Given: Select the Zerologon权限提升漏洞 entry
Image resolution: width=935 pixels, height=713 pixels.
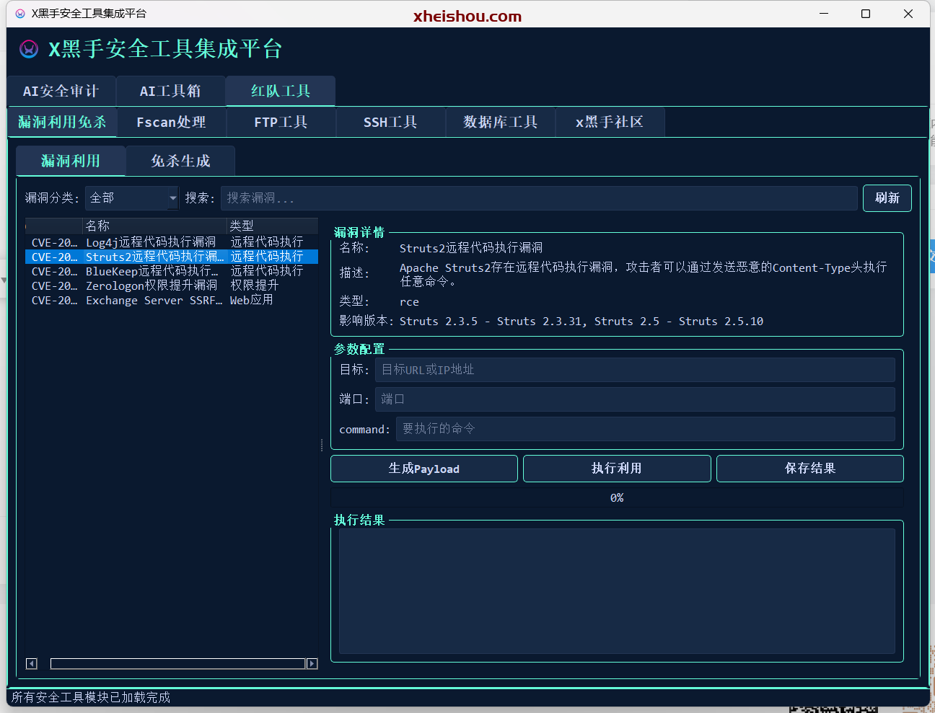Looking at the screenshot, I should (x=151, y=285).
